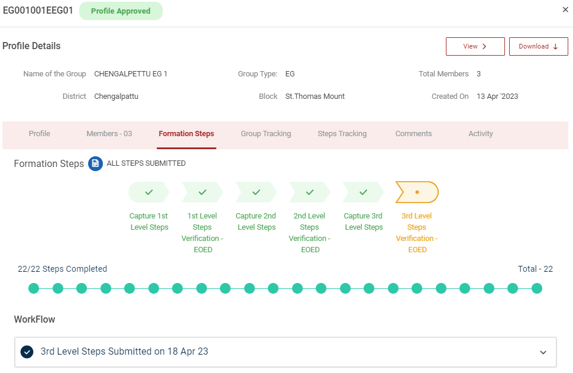The image size is (573, 373).
Task: Click the Capture 3rd Level Steps checkmark arrow
Action: [363, 192]
